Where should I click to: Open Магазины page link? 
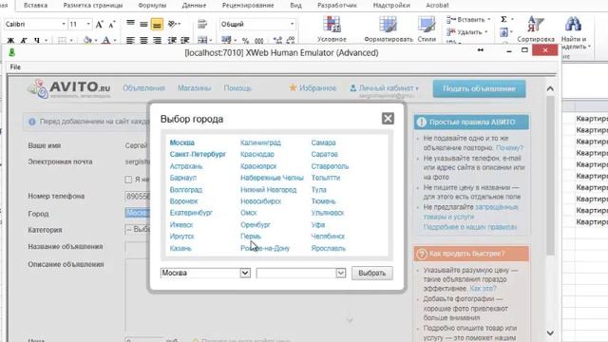click(x=194, y=88)
